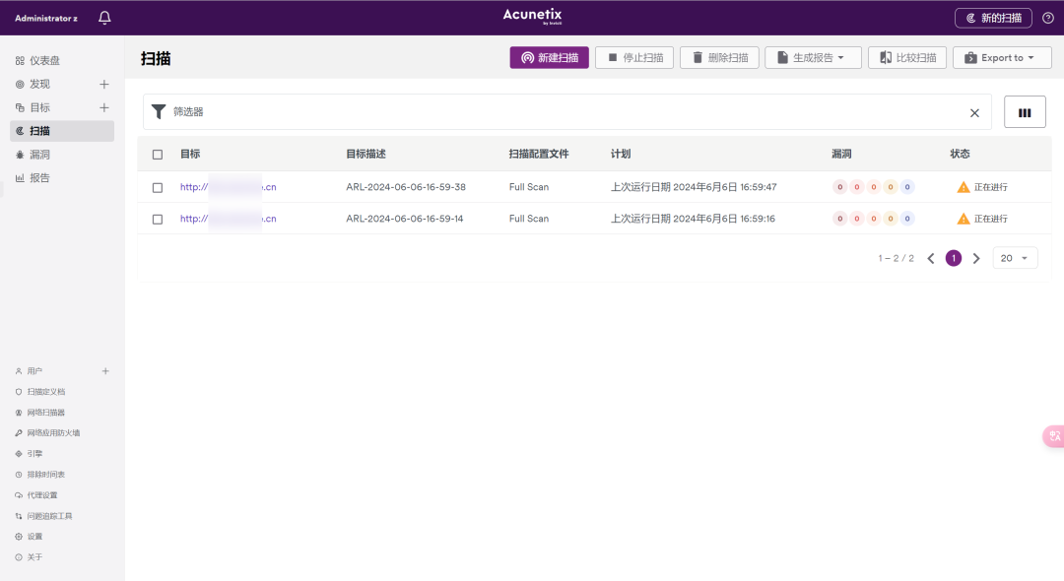1064x581 pixels.
Task: Go to 仪表盘 in the sidebar
Action: [x=44, y=60]
